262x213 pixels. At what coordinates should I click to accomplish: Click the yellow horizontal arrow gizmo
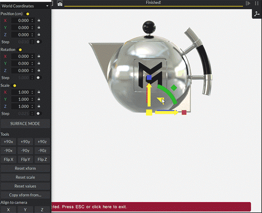coord(166,112)
